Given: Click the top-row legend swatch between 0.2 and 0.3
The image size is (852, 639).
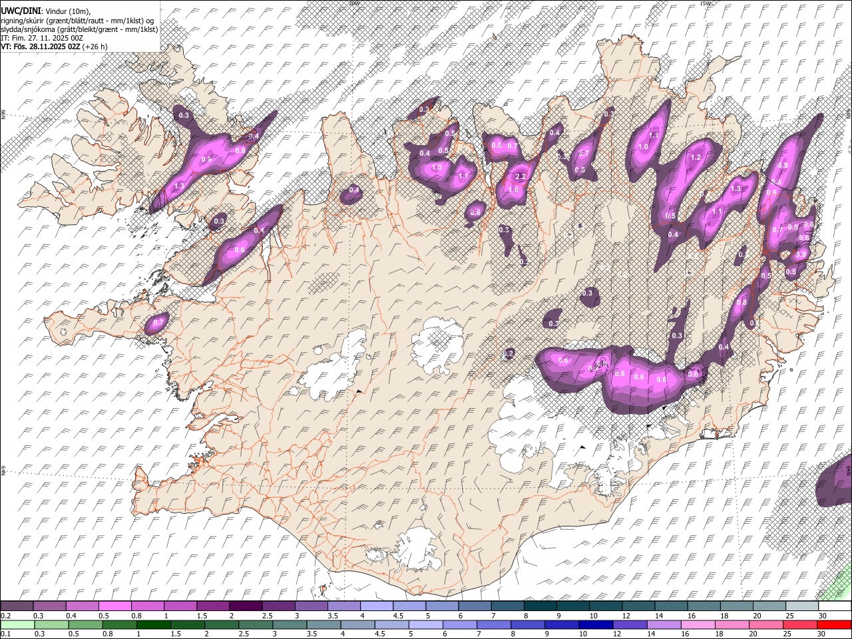Looking at the screenshot, I should click(x=17, y=606).
